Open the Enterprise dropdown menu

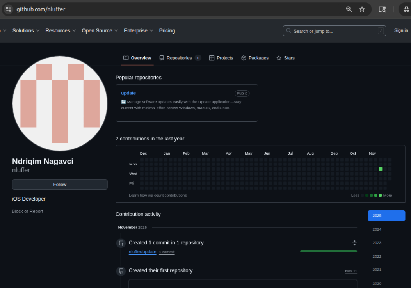(138, 31)
